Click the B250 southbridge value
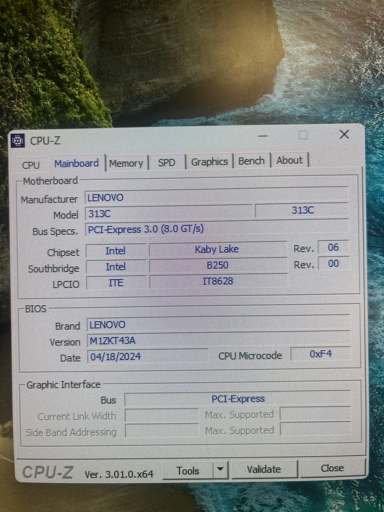 217,265
